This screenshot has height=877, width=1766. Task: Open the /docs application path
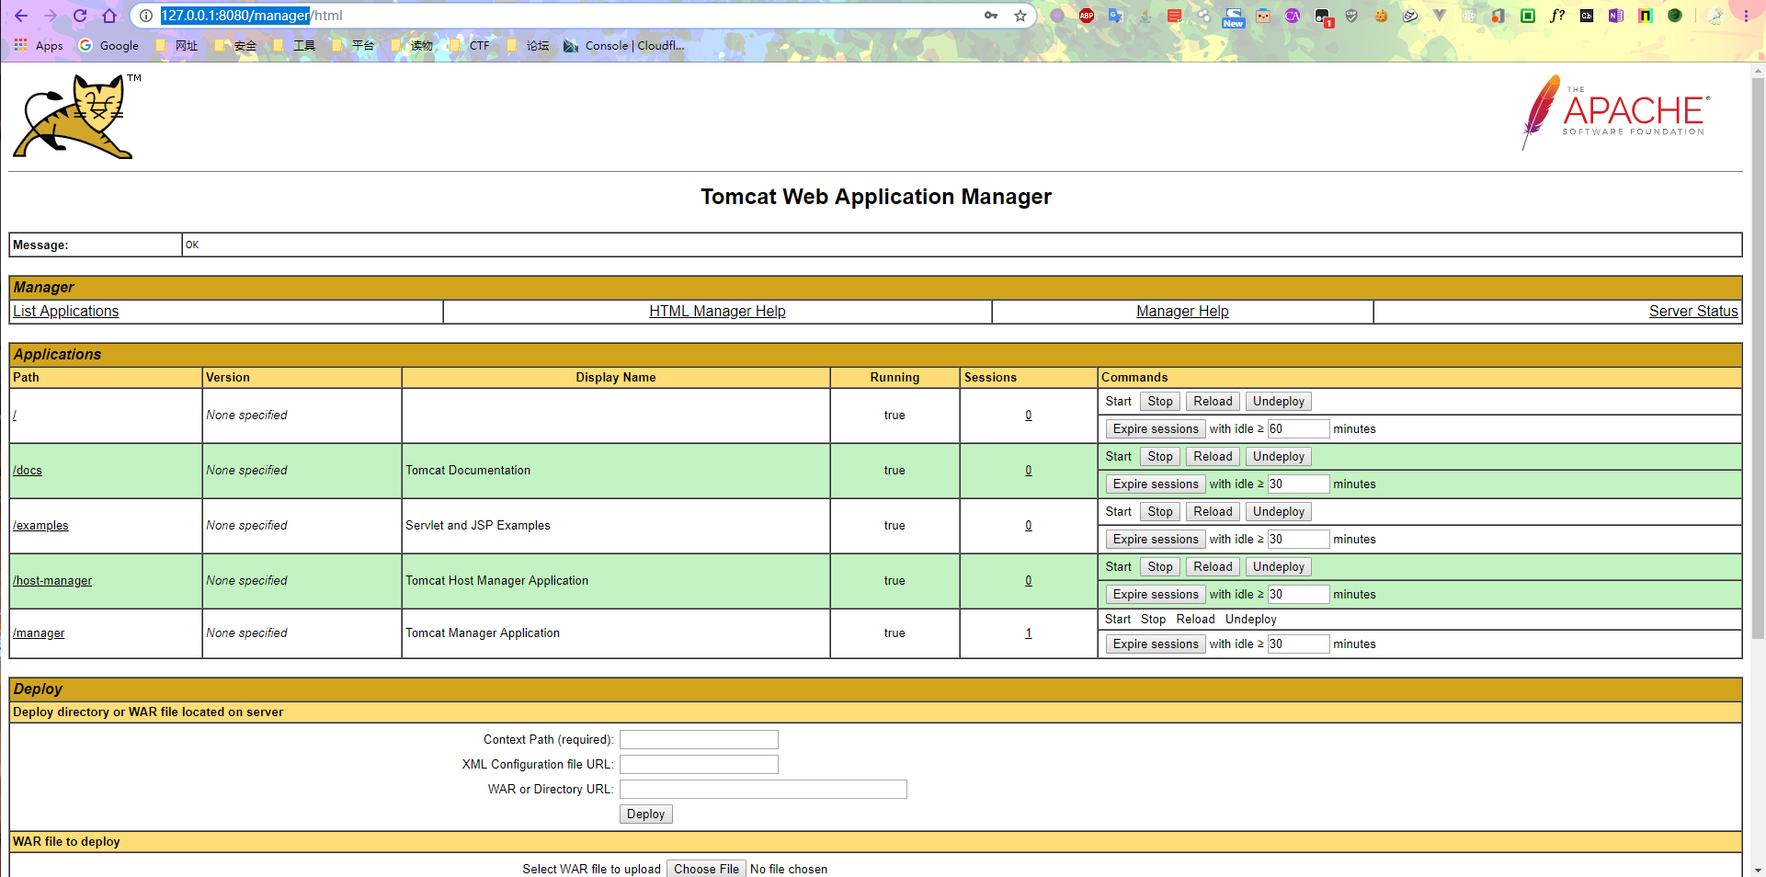[28, 470]
